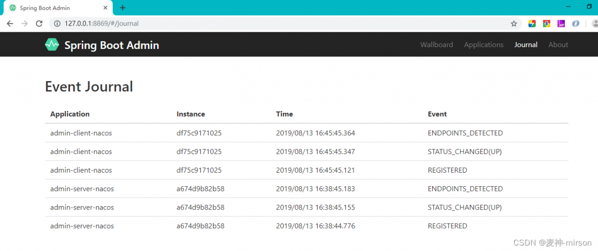Select the Spring Boot Admin browser tab
The image size is (598, 251).
pyautogui.click(x=58, y=8)
